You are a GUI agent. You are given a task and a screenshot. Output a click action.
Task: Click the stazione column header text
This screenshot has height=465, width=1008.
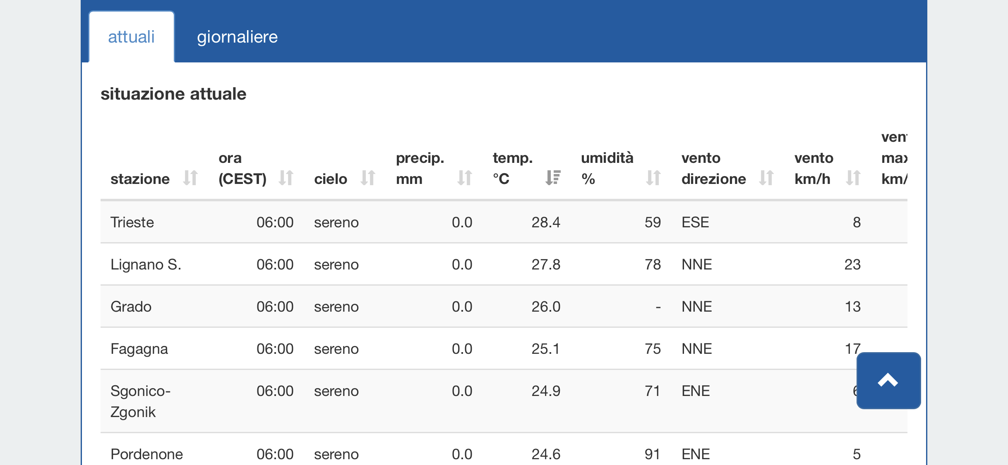pyautogui.click(x=140, y=179)
